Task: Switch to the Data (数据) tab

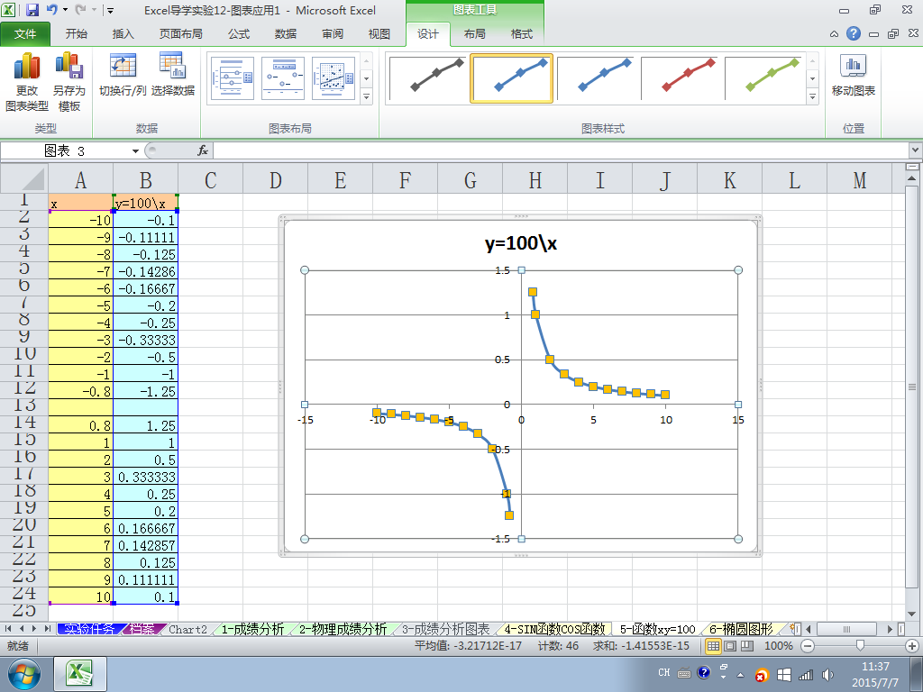Action: pos(286,33)
